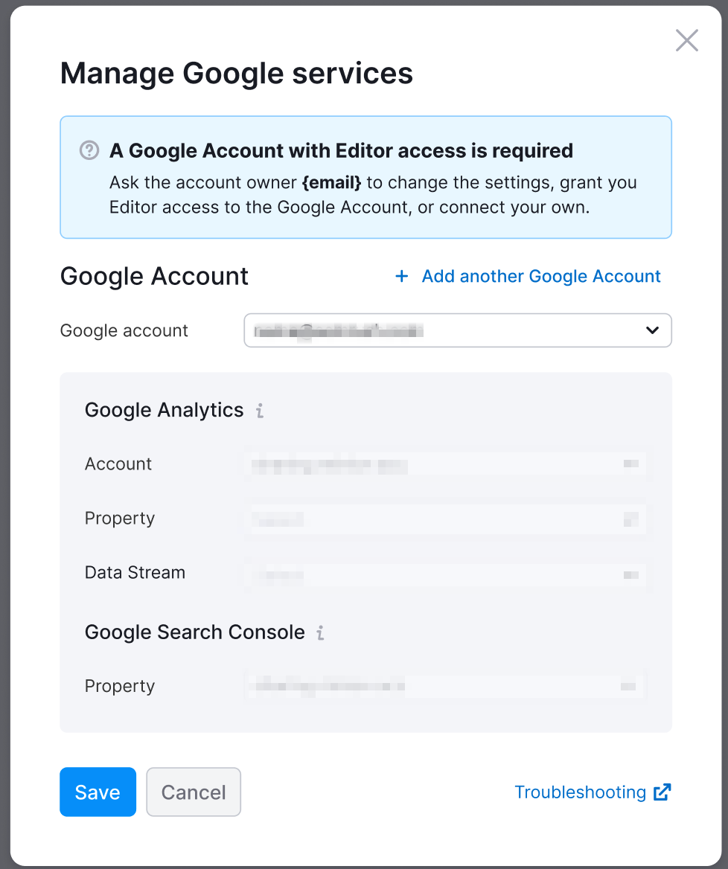
Task: Open the help tooltip on the Editor access notice
Action: [89, 150]
